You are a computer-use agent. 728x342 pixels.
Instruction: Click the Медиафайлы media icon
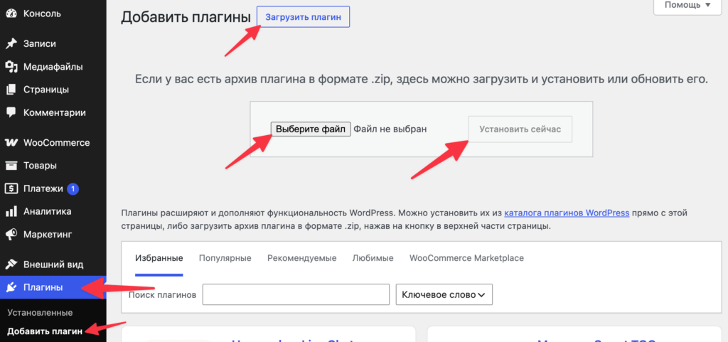(x=11, y=67)
